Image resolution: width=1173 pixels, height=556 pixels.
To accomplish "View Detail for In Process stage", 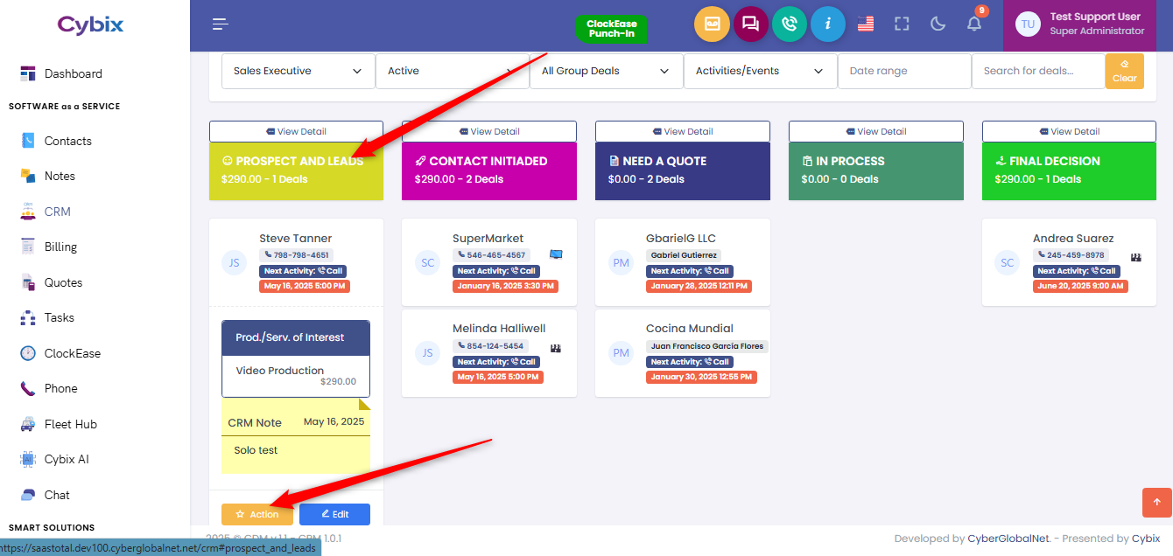I will click(876, 131).
